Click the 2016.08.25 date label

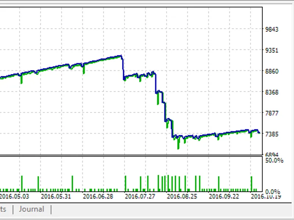(x=182, y=197)
